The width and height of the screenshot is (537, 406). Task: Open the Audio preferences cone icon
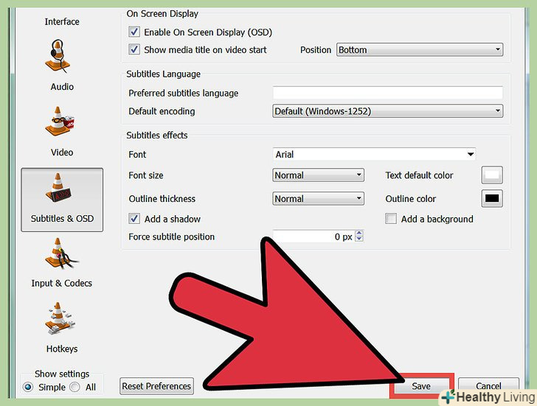[x=58, y=56]
